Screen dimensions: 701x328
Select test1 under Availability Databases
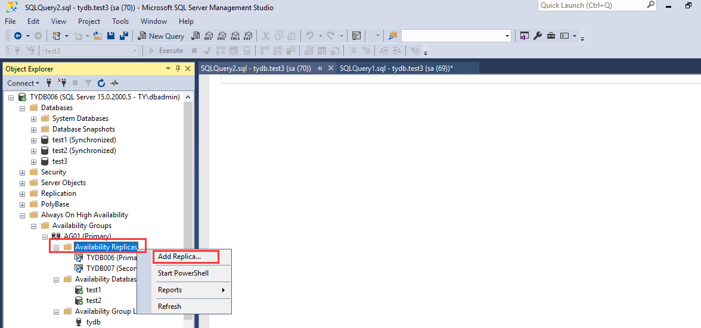point(88,290)
